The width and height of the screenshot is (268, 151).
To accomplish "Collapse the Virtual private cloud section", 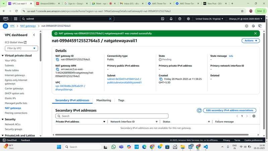I will click(3, 56).
